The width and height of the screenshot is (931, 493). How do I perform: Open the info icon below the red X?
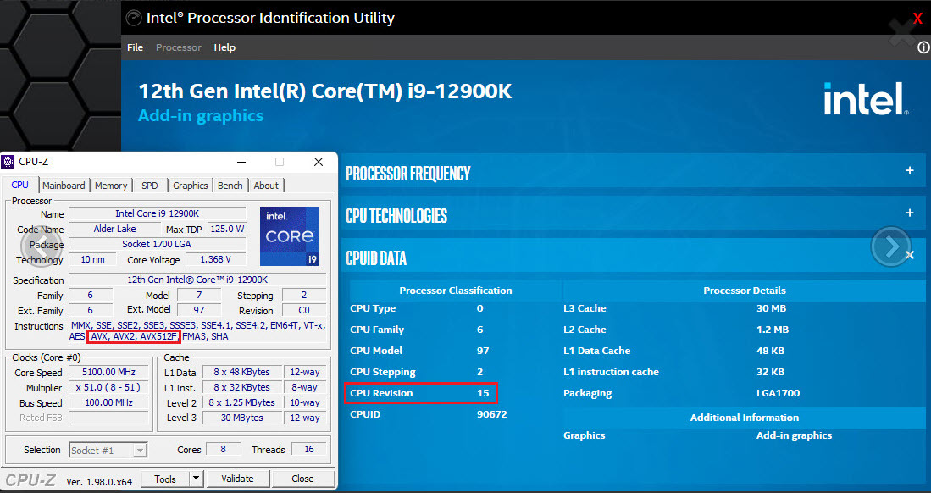tap(922, 48)
